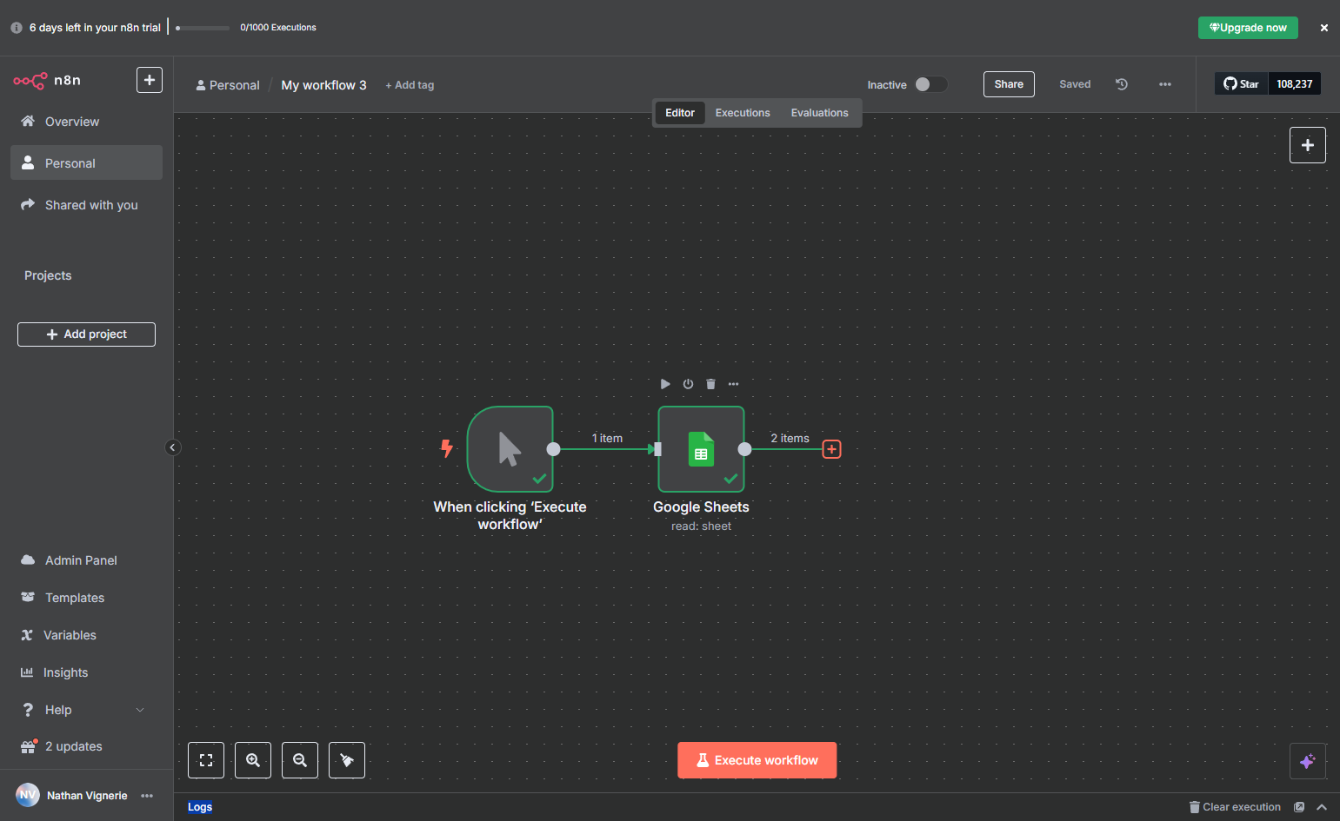
Task: Edit the My workflow 3 name
Action: tap(323, 85)
